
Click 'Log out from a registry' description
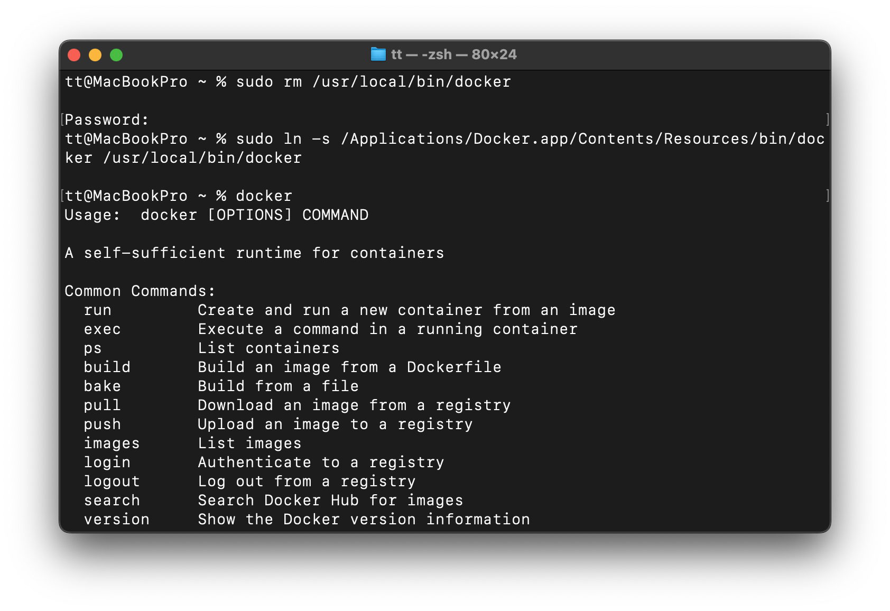click(x=307, y=482)
